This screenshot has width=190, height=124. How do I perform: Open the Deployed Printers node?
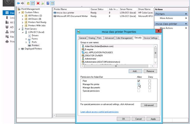point(33,49)
